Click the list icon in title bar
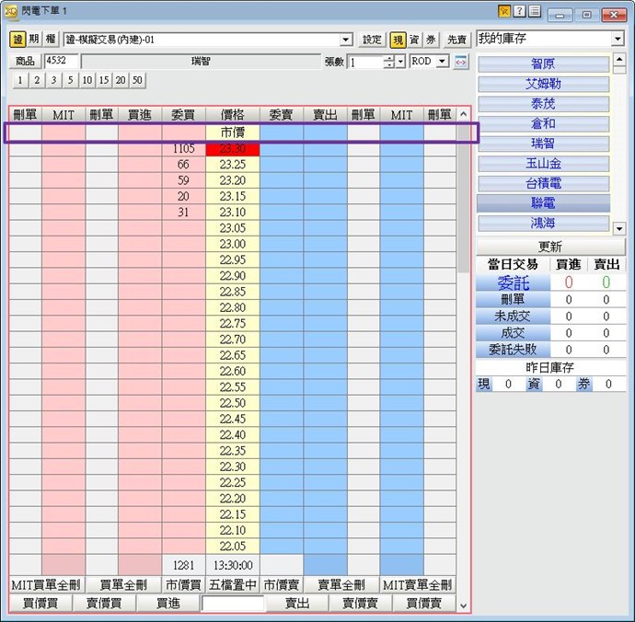Image resolution: width=635 pixels, height=622 pixels. click(x=534, y=11)
